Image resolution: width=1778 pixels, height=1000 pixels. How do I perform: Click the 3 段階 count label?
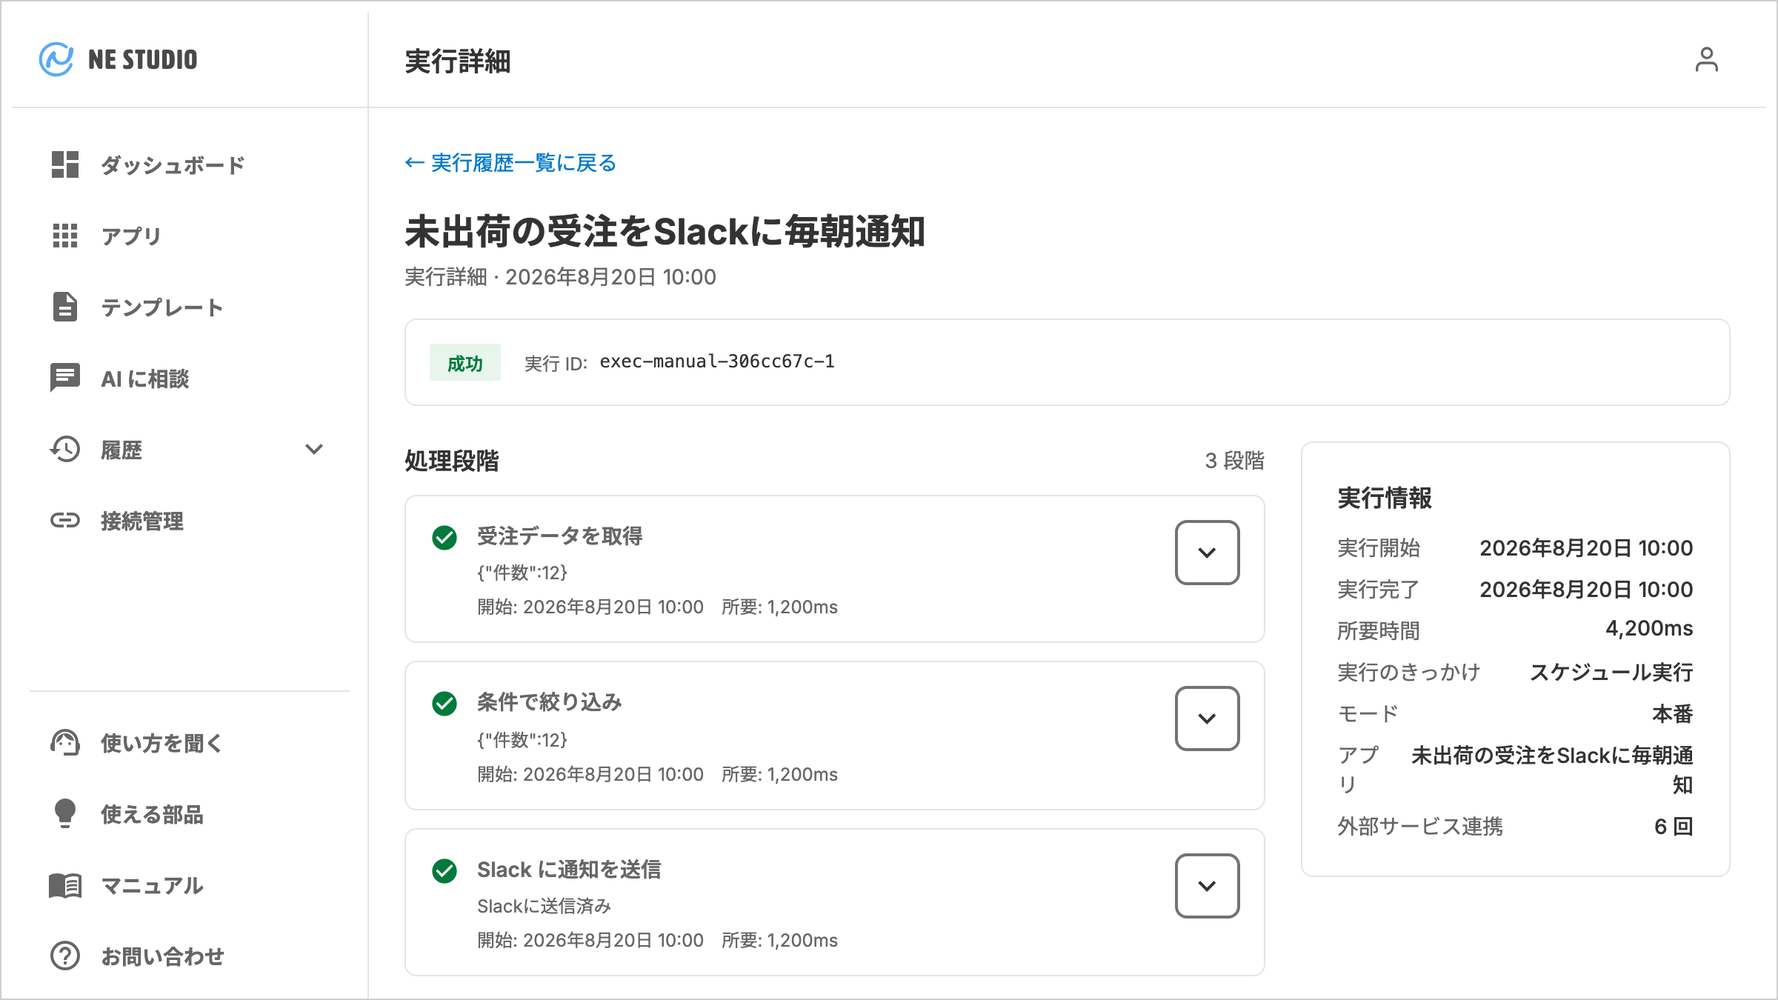pos(1234,461)
